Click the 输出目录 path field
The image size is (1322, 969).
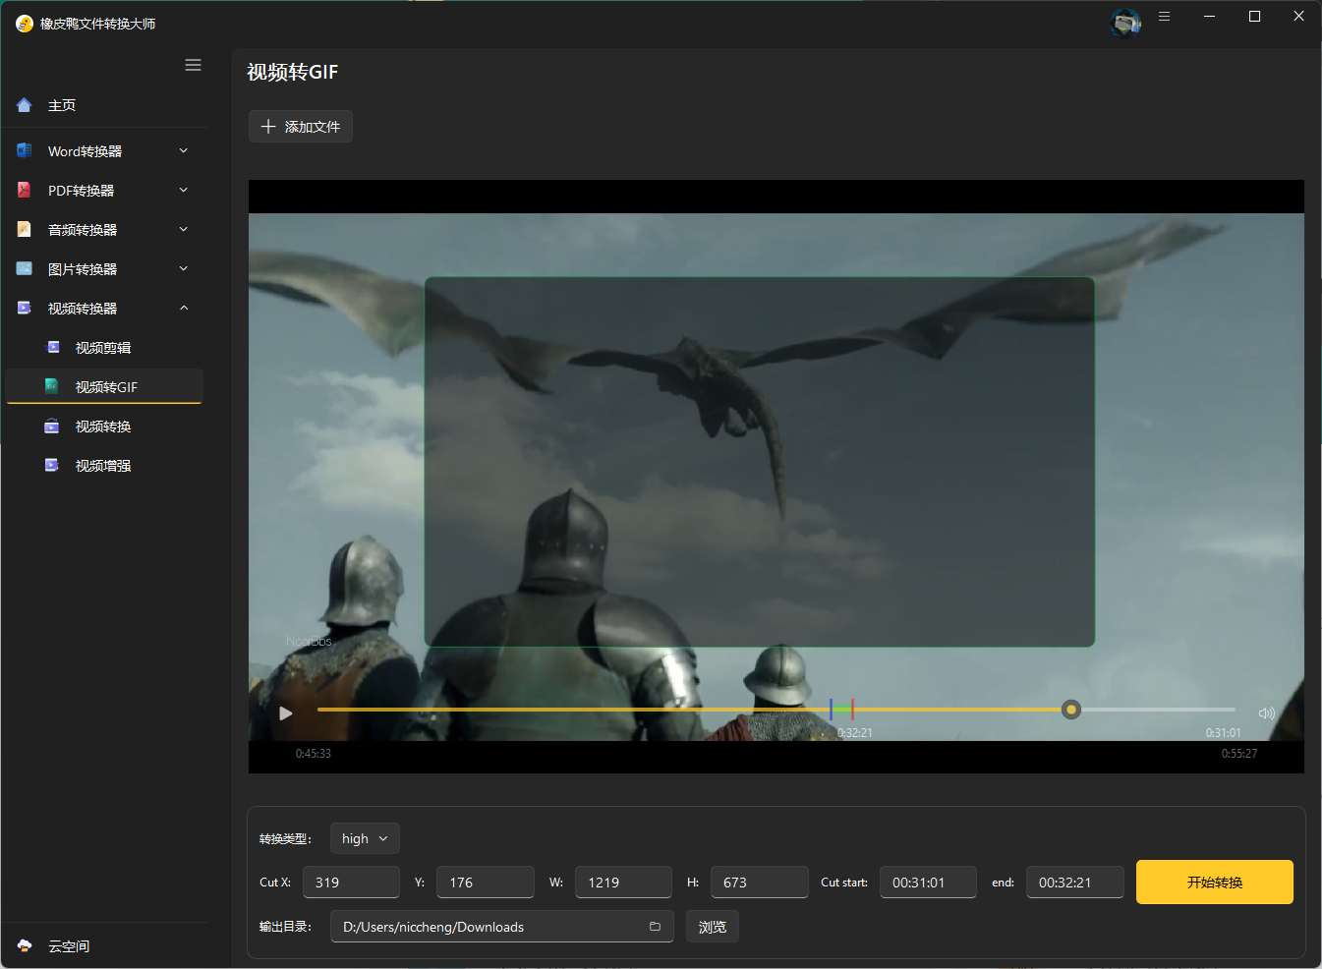tap(501, 927)
